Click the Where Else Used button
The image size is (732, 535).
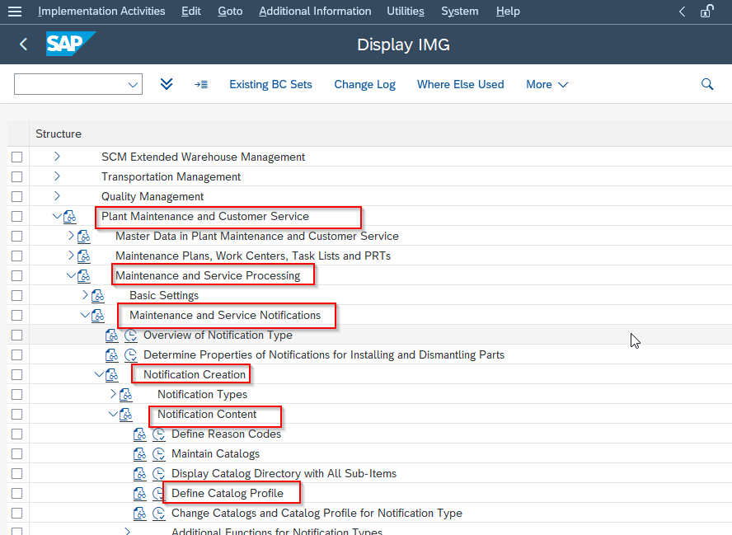(x=460, y=85)
